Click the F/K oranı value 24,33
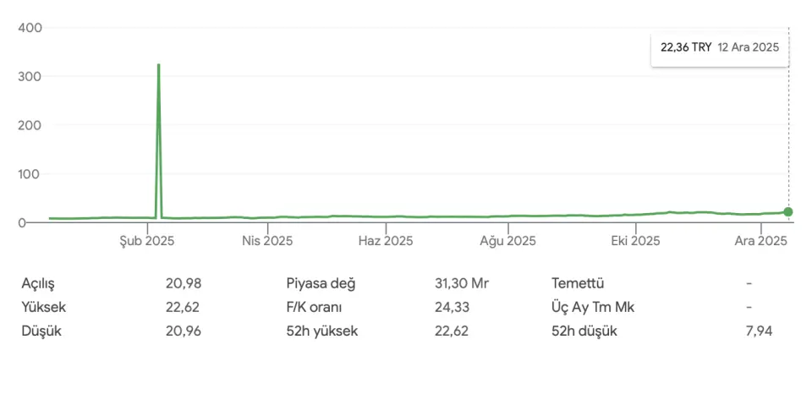 [x=452, y=307]
